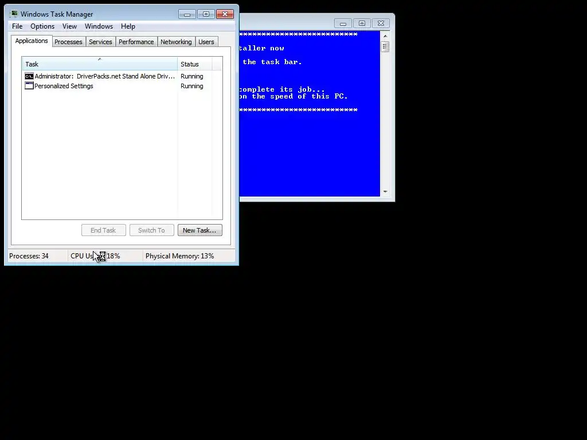Click the command prompt icon of DriverPacks task

pyautogui.click(x=29, y=76)
